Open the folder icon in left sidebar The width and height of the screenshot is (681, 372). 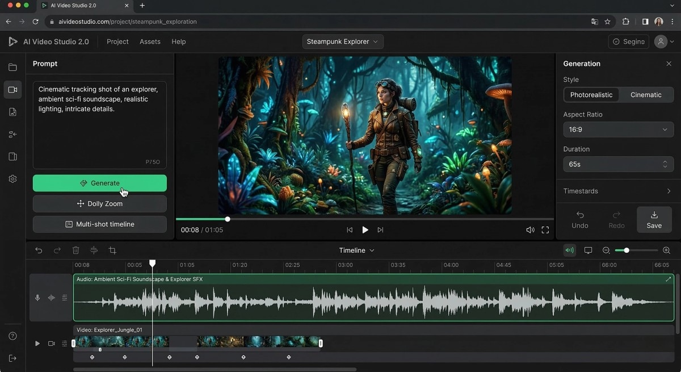point(12,68)
